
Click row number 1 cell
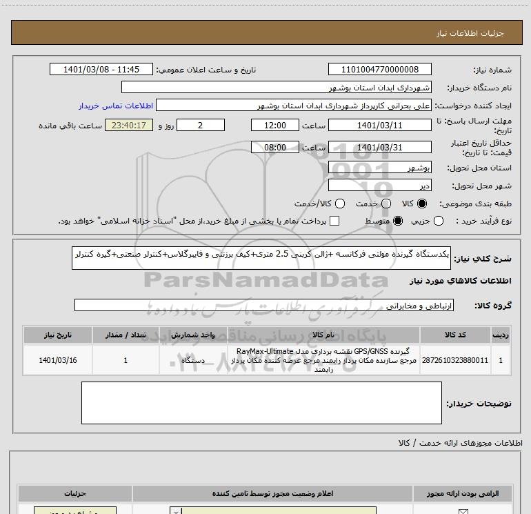[501, 360]
